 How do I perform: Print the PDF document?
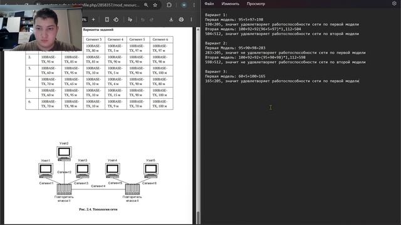coord(181,19)
